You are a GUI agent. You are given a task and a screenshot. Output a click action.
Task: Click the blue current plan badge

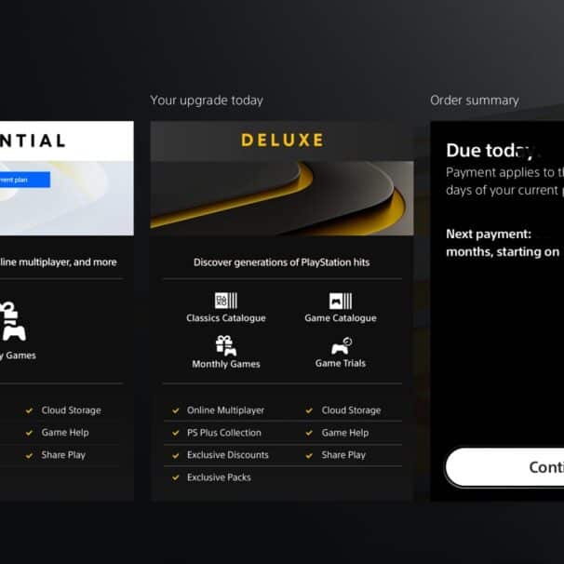coord(25,180)
